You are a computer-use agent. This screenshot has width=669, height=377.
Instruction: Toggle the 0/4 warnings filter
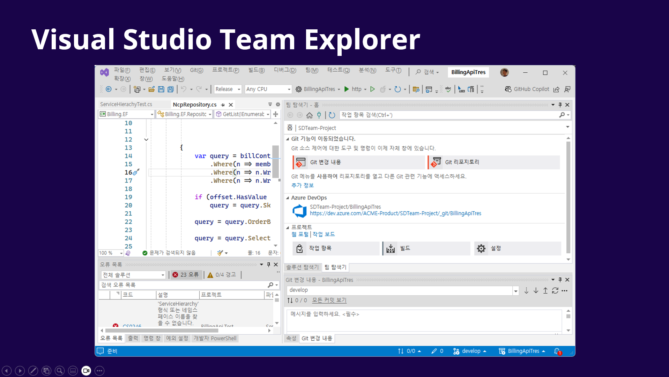point(222,275)
